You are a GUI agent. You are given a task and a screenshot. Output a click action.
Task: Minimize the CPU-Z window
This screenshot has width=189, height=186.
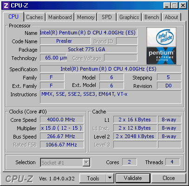click(x=167, y=6)
